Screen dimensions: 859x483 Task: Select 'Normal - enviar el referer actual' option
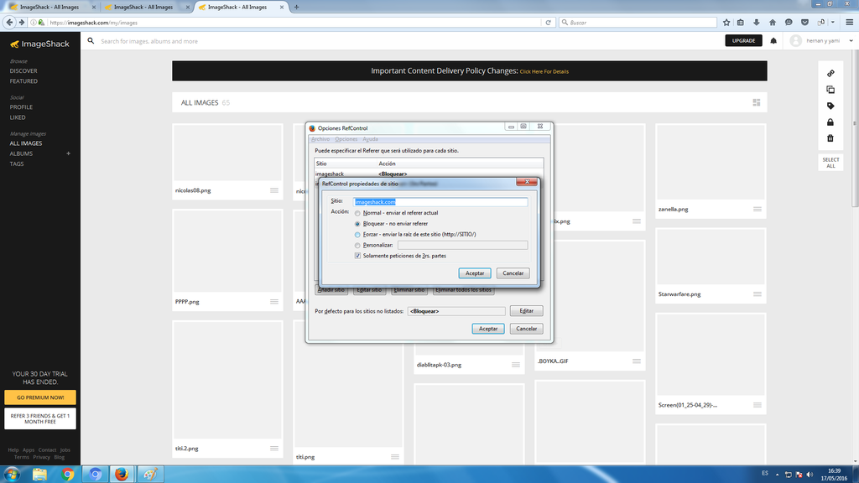point(358,214)
